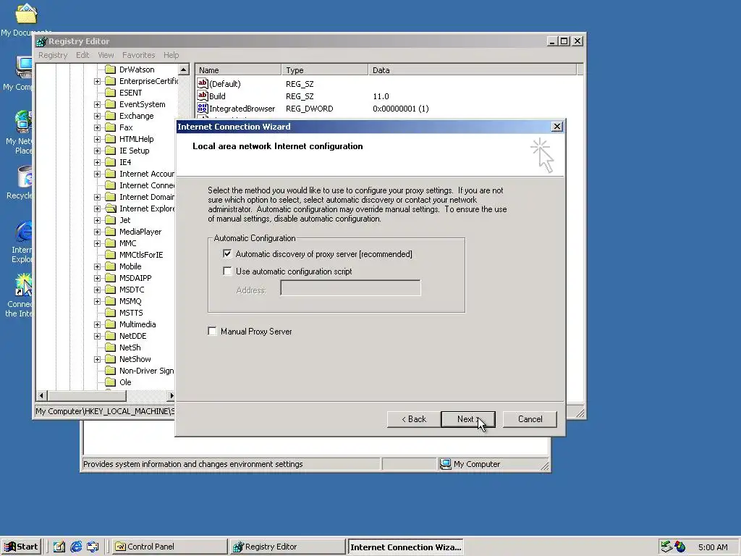The height and width of the screenshot is (556, 741).
Task: Switch to Control Panel taskbar button
Action: click(x=169, y=547)
